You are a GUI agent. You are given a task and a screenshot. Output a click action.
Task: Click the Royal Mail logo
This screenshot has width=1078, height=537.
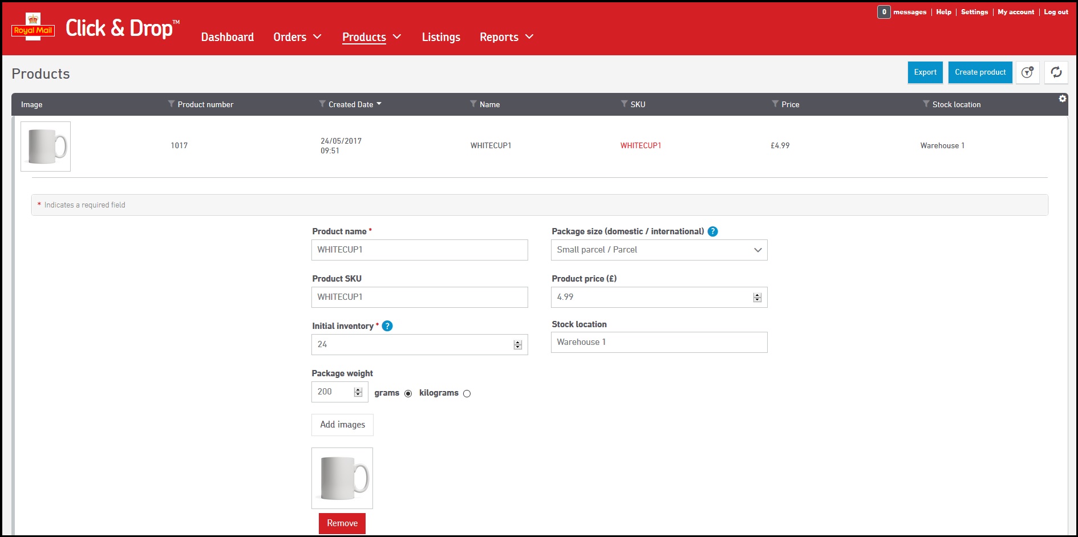pyautogui.click(x=33, y=27)
